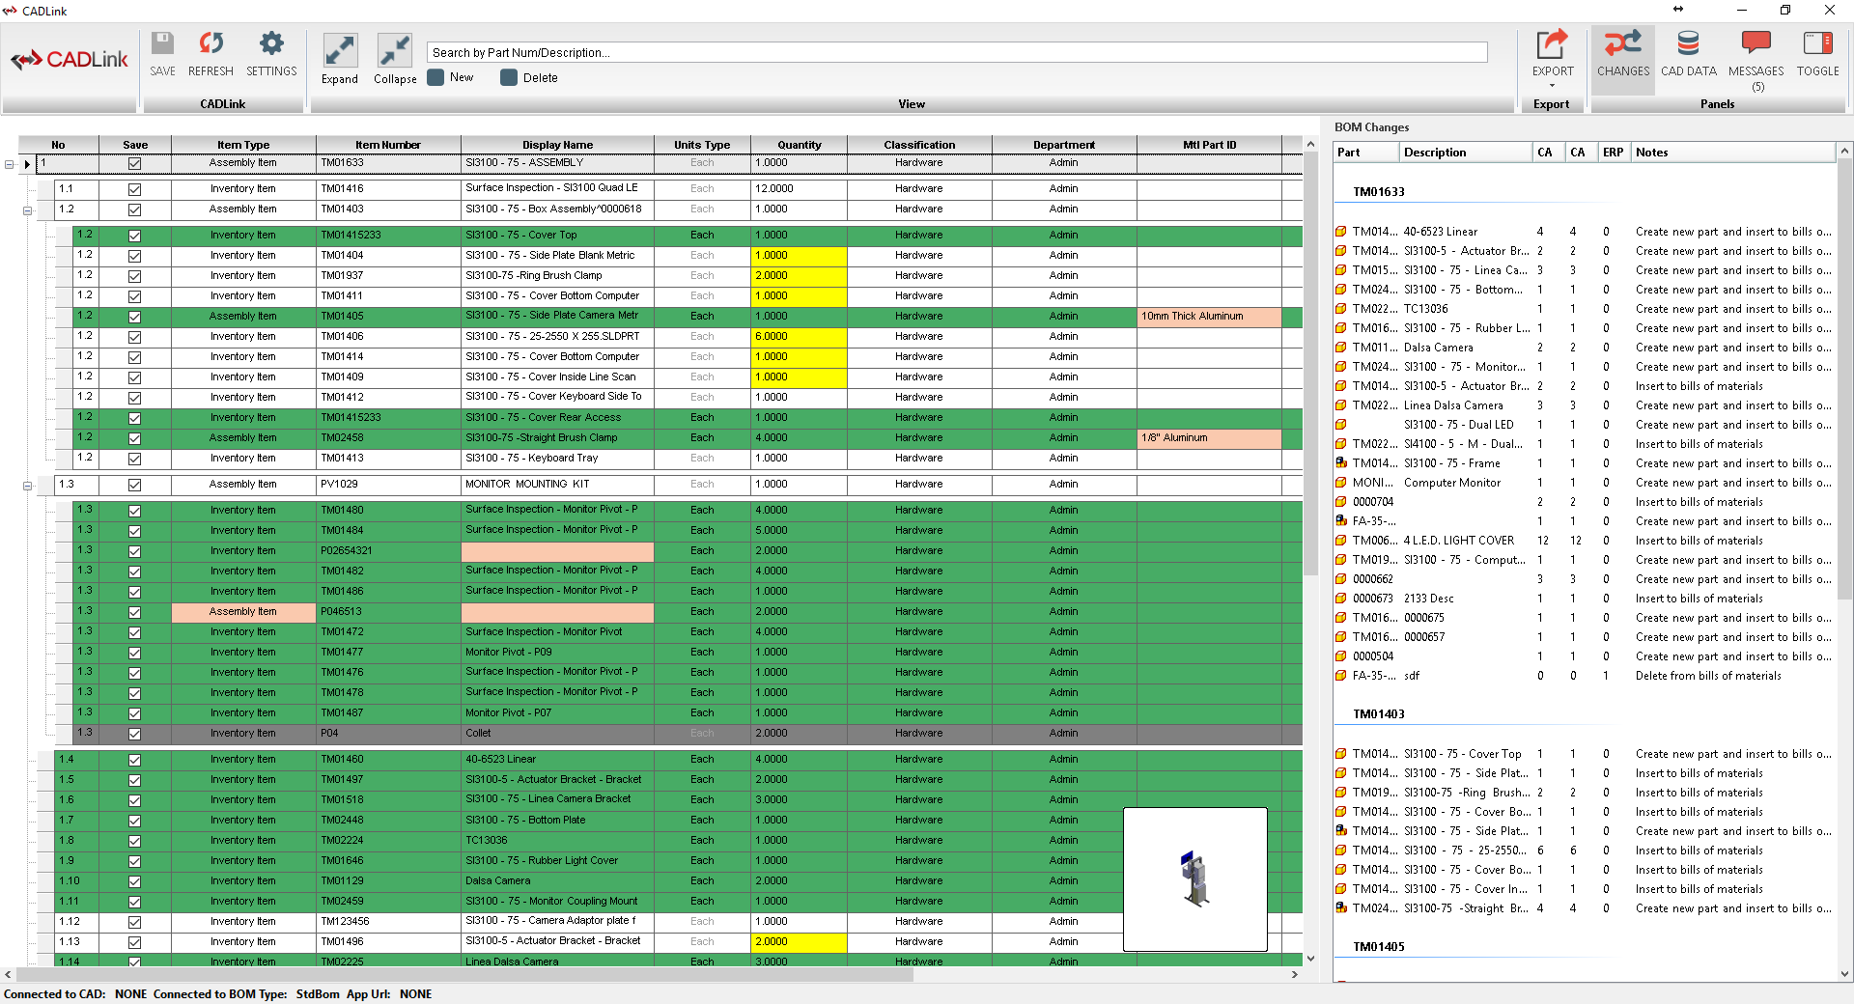The width and height of the screenshot is (1854, 1004).
Task: Click yellow quantity cell for TM01404
Action: [x=800, y=256]
